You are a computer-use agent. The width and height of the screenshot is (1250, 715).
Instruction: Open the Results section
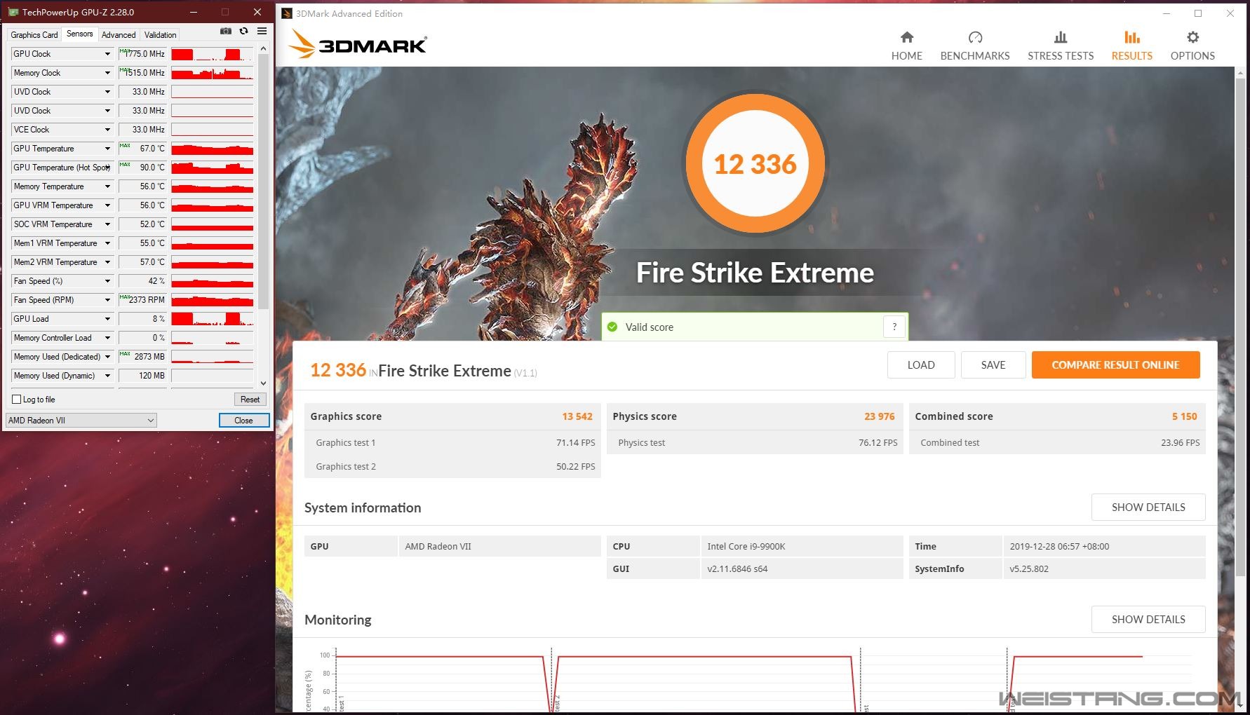(x=1131, y=46)
